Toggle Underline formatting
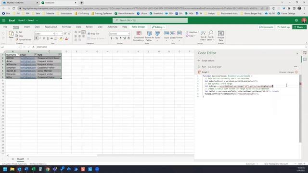Viewport: 308px width, 173px height. pyautogui.click(x=44, y=38)
